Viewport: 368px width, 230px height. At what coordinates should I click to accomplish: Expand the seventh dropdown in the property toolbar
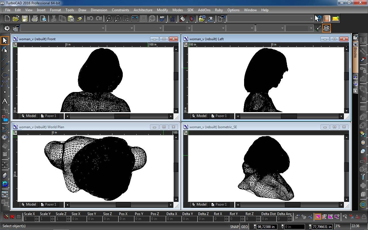(x=282, y=28)
